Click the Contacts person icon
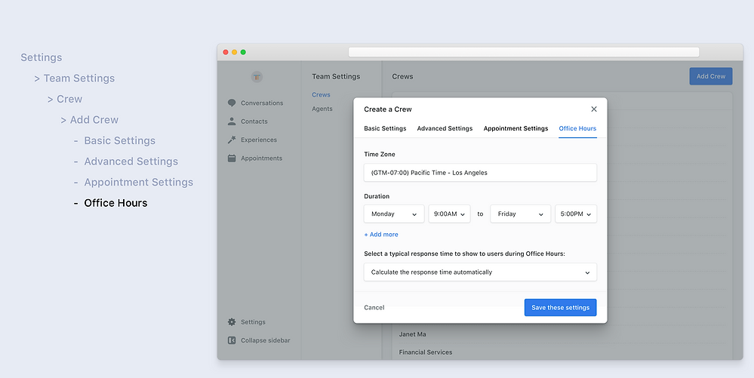Image resolution: width=754 pixels, height=378 pixels. coord(232,121)
